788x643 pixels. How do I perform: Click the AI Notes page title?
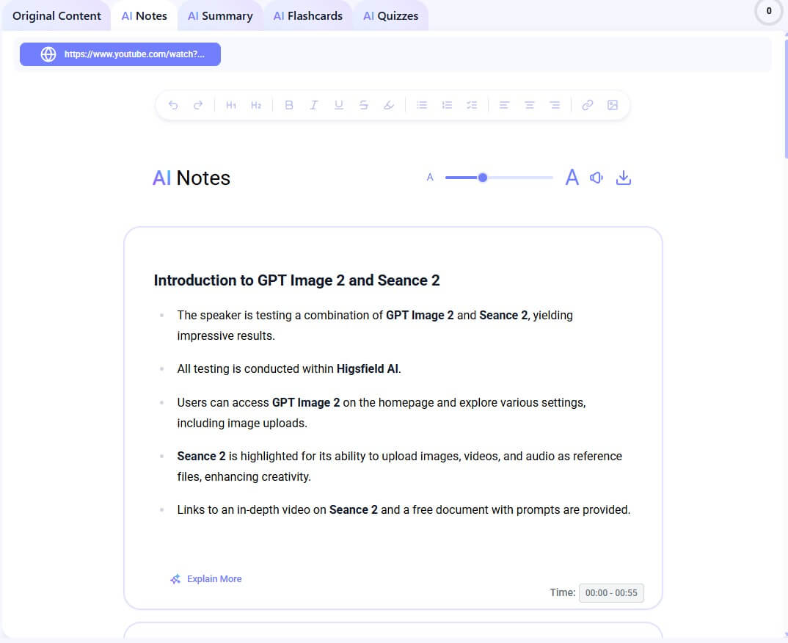[191, 178]
